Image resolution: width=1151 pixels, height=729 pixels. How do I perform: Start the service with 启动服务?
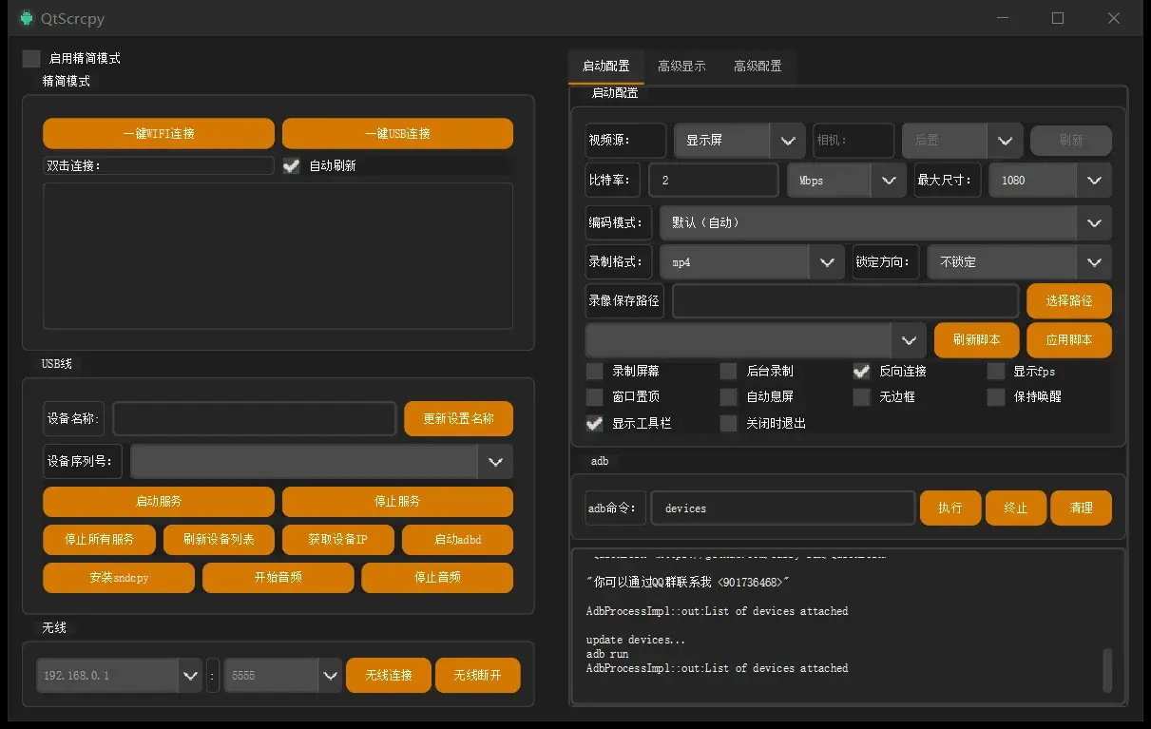click(159, 501)
